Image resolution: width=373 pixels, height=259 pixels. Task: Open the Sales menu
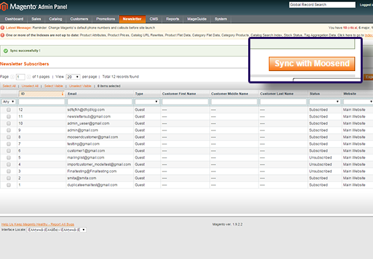pos(36,19)
